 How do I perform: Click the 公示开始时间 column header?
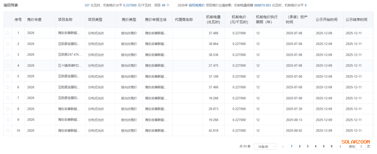(326, 20)
